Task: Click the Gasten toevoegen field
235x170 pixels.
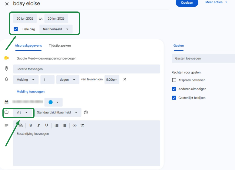Action: 203,58
